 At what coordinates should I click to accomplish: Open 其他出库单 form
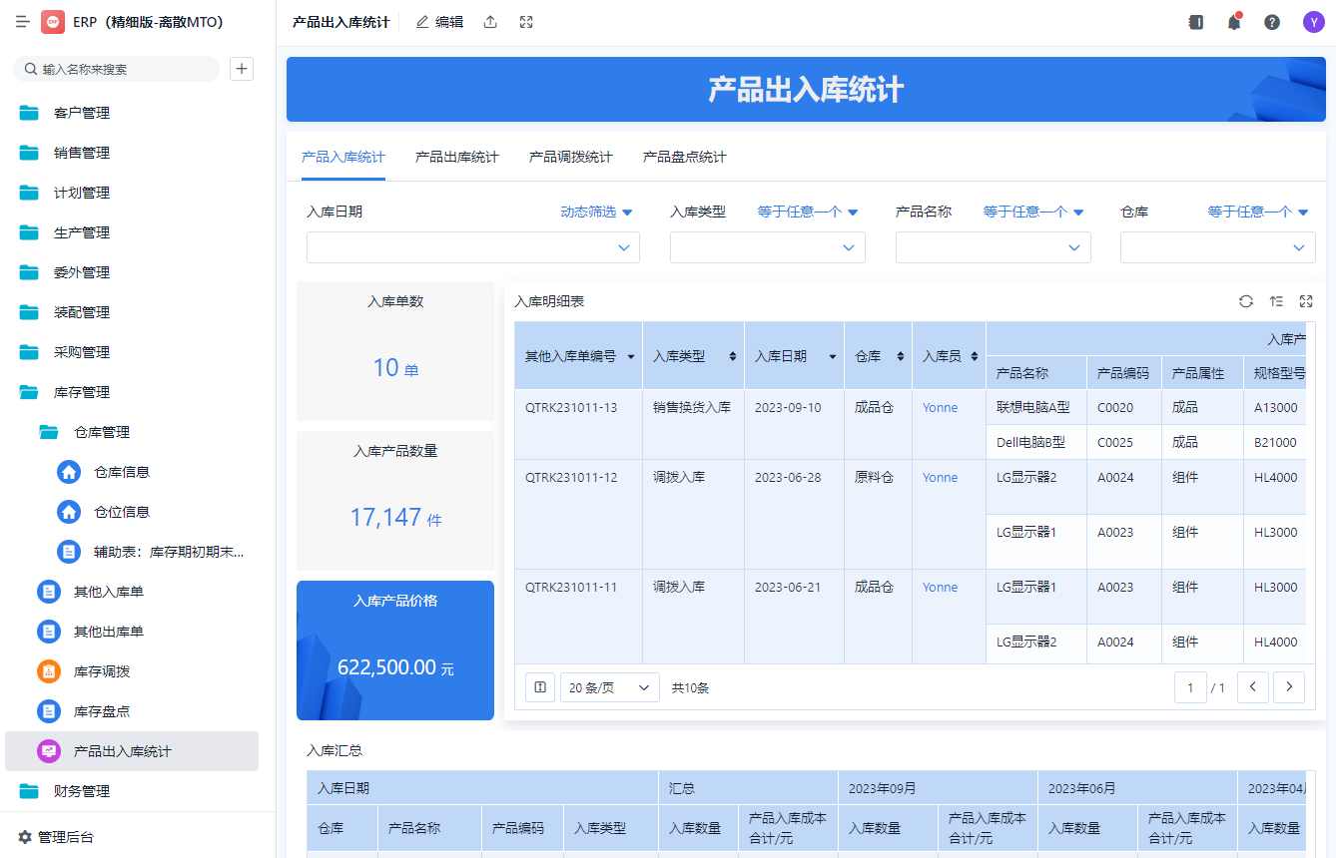tap(132, 632)
